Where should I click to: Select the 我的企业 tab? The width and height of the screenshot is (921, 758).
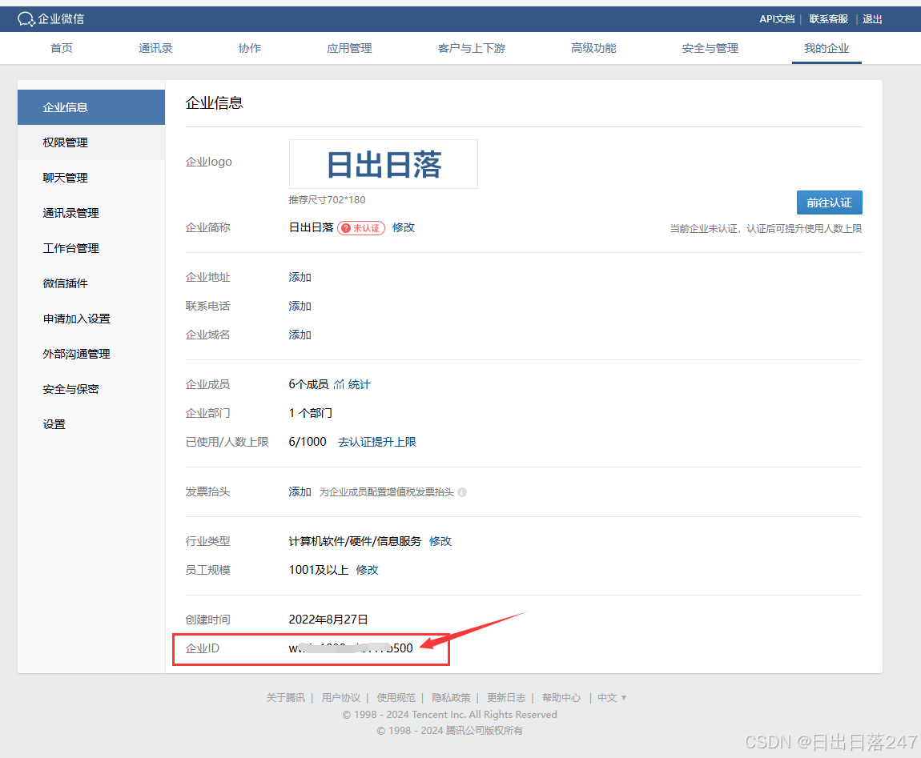pos(826,48)
